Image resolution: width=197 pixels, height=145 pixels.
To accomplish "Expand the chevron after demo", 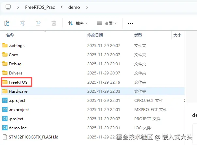I will pos(87,7).
